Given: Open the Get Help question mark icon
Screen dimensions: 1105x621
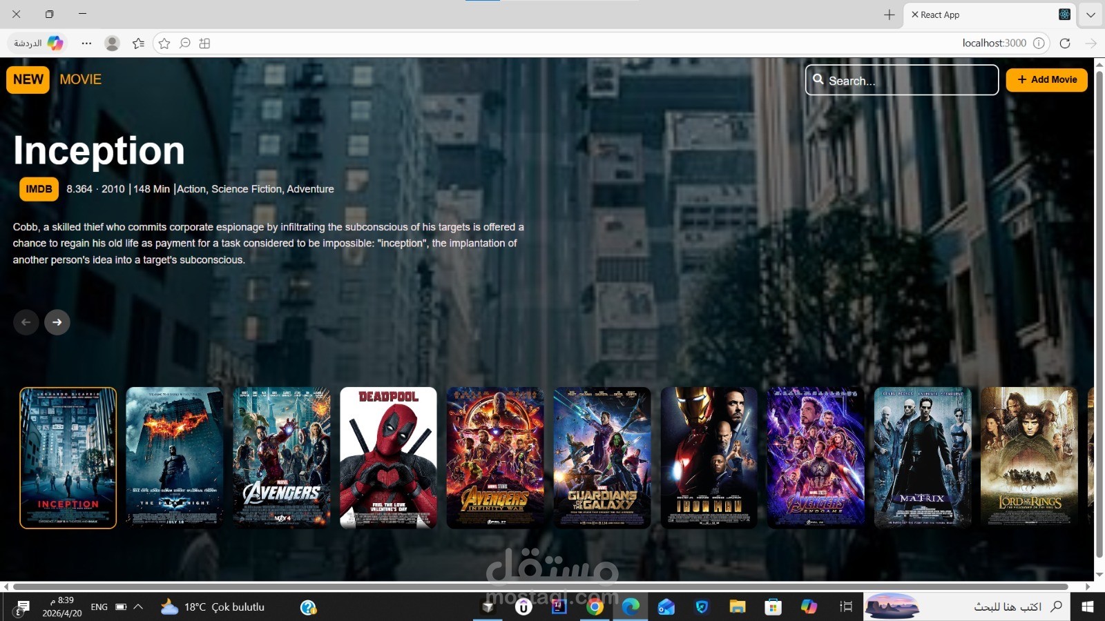Looking at the screenshot, I should 309,607.
